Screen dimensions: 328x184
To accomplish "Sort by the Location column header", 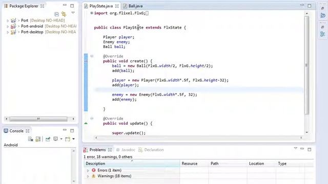I will pyautogui.click(x=261, y=164).
